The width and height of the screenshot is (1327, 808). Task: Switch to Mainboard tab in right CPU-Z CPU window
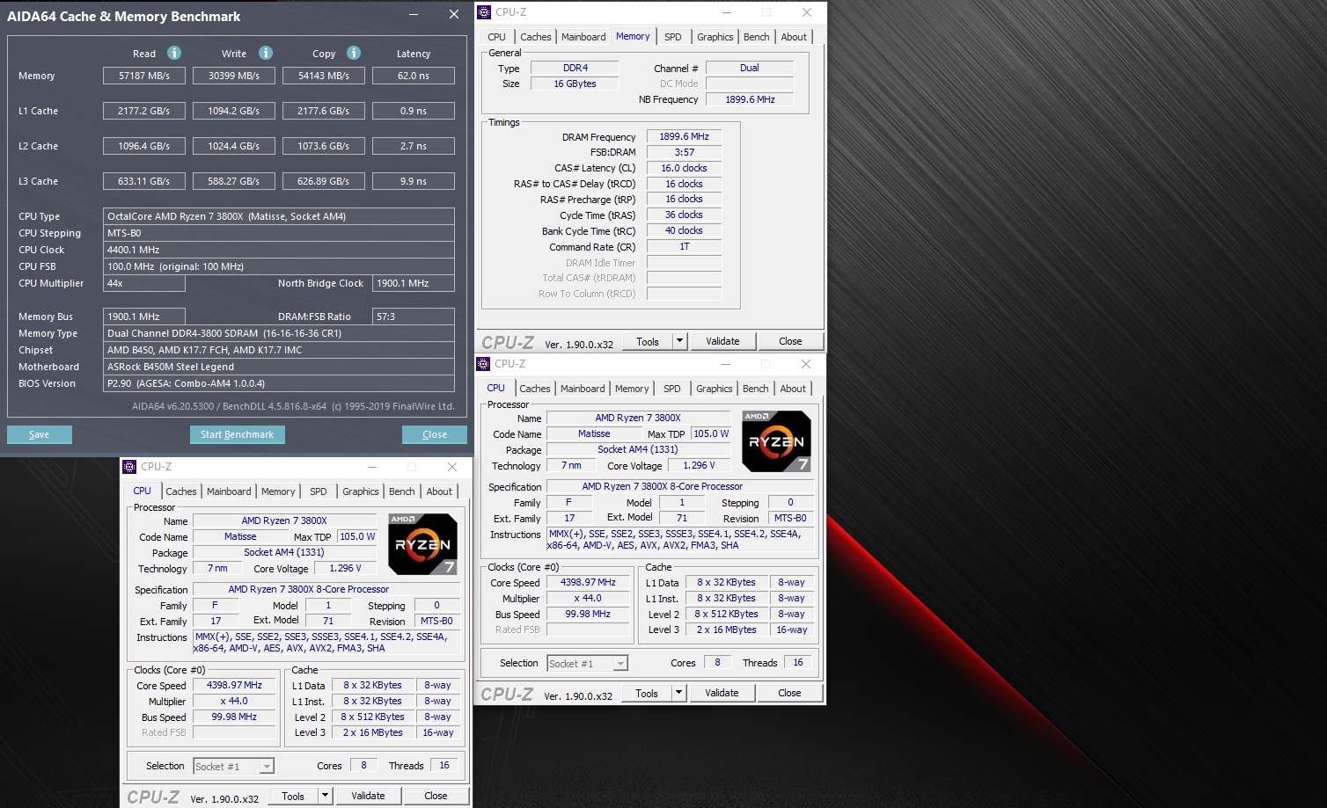pyautogui.click(x=583, y=389)
